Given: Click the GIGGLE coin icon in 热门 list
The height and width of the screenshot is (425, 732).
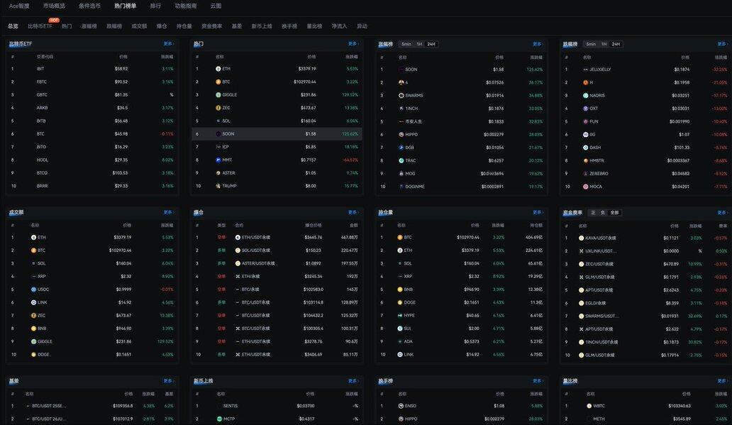Looking at the screenshot, I should click(218, 94).
